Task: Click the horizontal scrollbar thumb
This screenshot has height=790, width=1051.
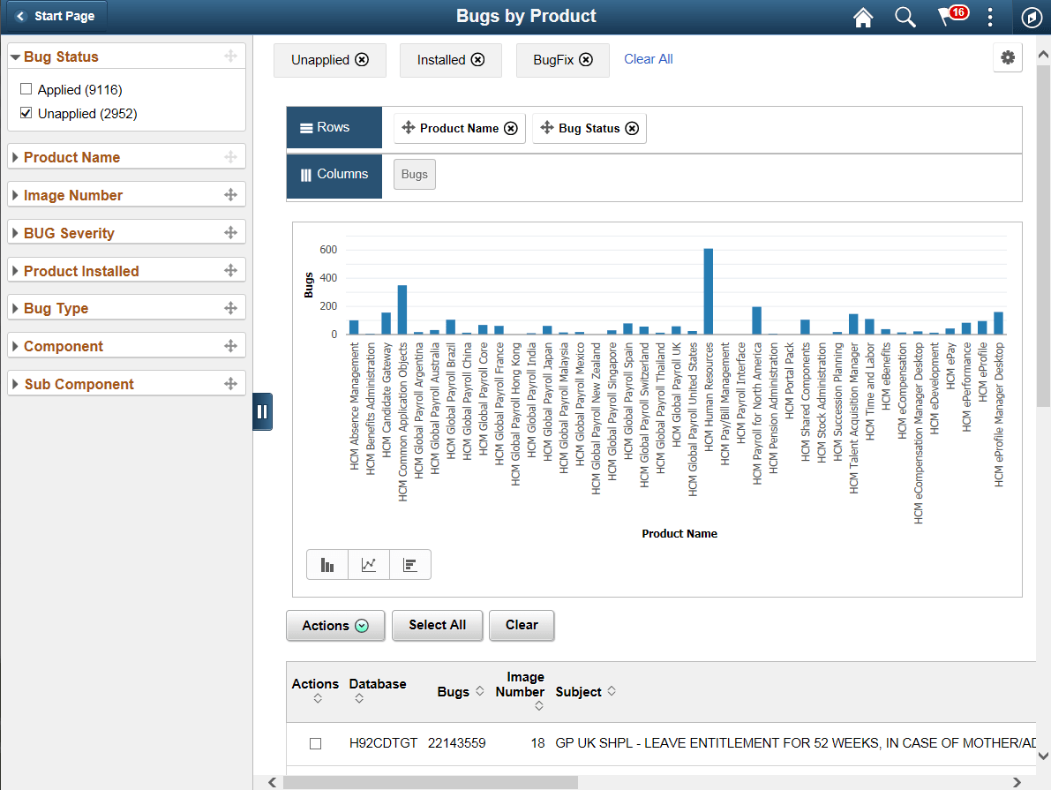Action: 431,783
